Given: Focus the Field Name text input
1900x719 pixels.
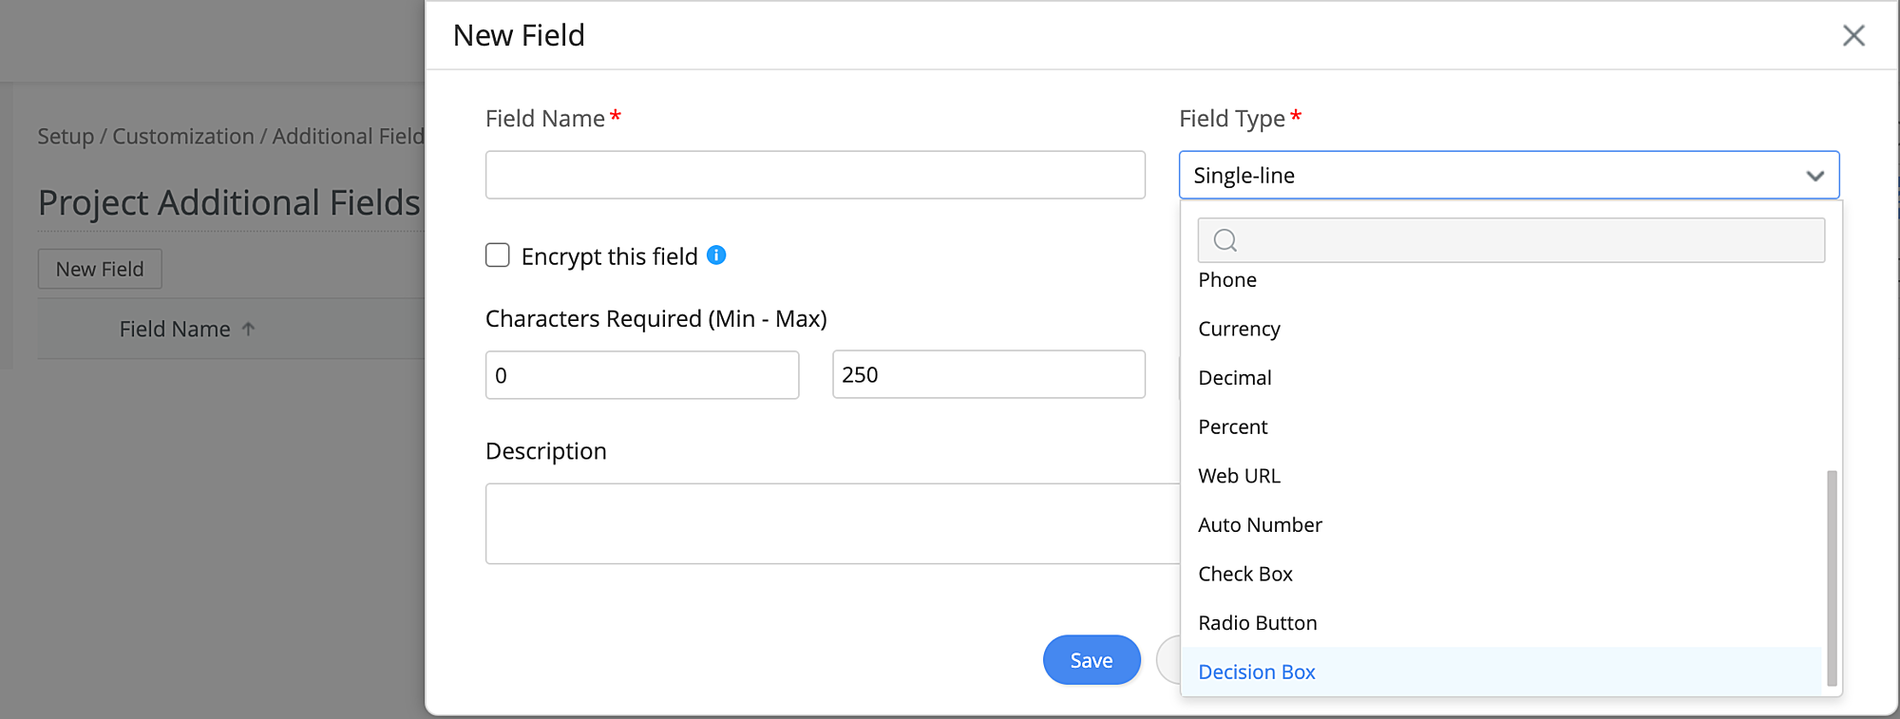Looking at the screenshot, I should 815,176.
